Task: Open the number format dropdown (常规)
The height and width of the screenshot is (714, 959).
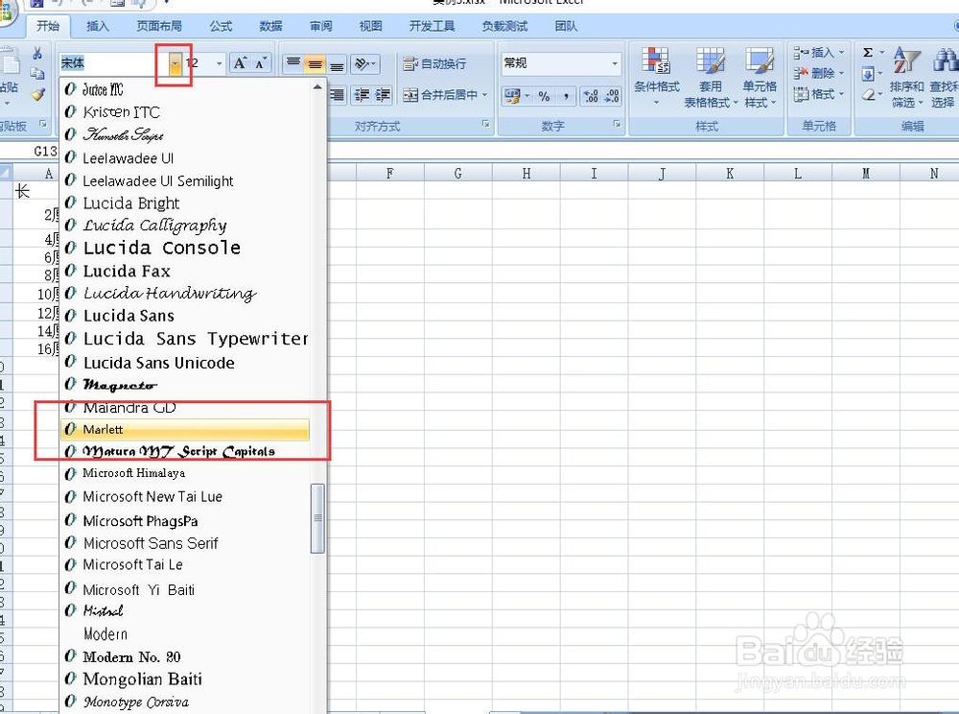Action: tap(615, 63)
